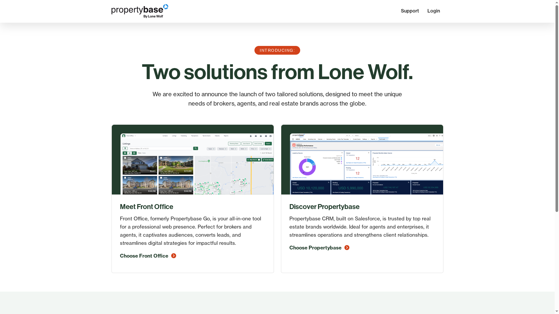Open the user profile avatar icon
Screen dimensions: 559x314
coord(270,136)
